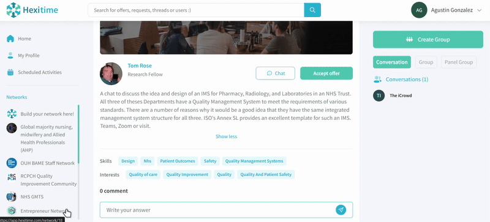Collapse the description with Show less
This screenshot has width=490, height=222.
point(226,136)
